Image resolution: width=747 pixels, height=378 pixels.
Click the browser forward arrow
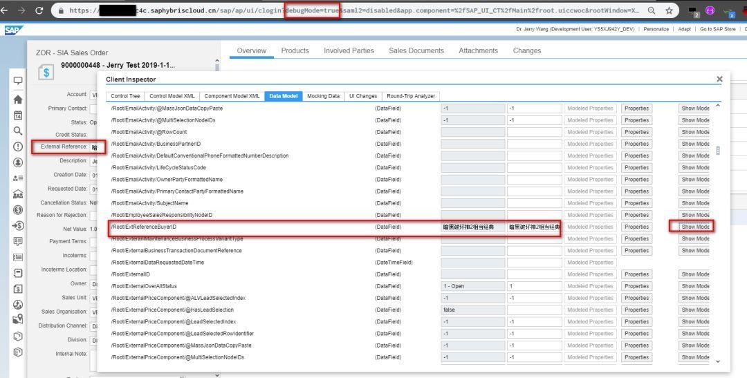point(21,10)
